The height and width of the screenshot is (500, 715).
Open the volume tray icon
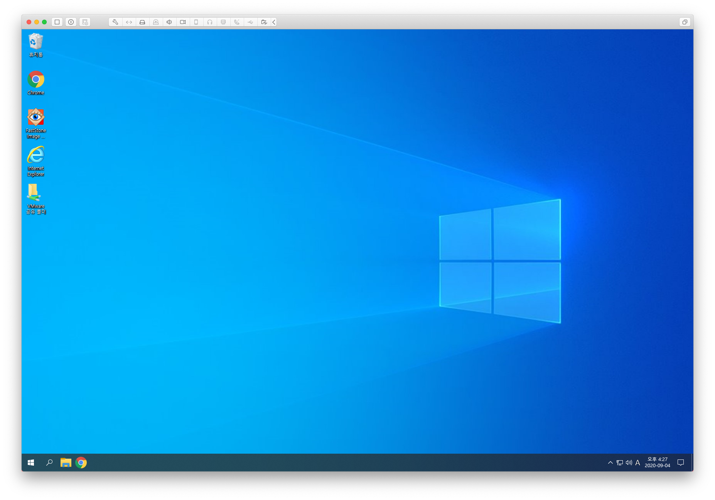(x=629, y=463)
